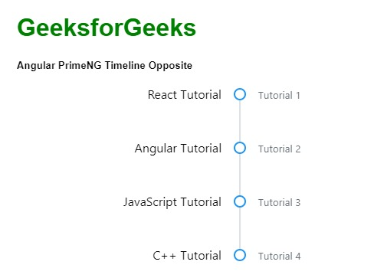This screenshot has width=374, height=278.
Task: Click the React Tutorial timeline marker circle
Action: tap(240, 94)
